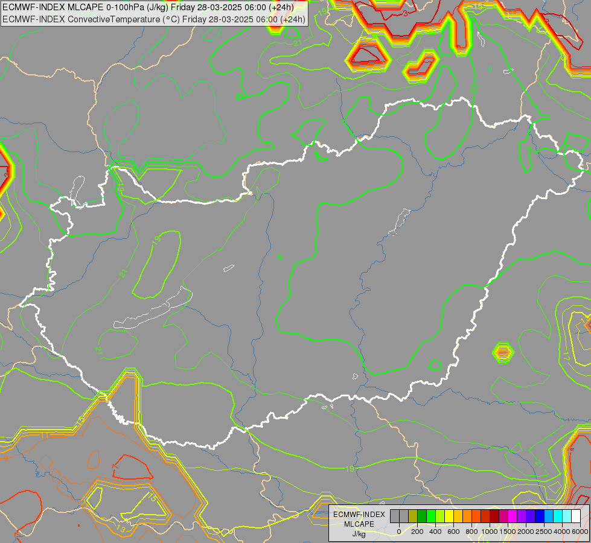This screenshot has height=543, width=591.
Task: Click the legend tick value 2500
Action: click(544, 532)
